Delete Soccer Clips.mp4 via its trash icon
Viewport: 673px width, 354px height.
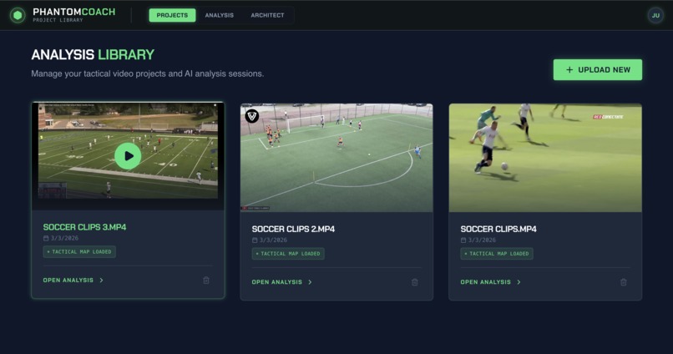click(x=623, y=282)
